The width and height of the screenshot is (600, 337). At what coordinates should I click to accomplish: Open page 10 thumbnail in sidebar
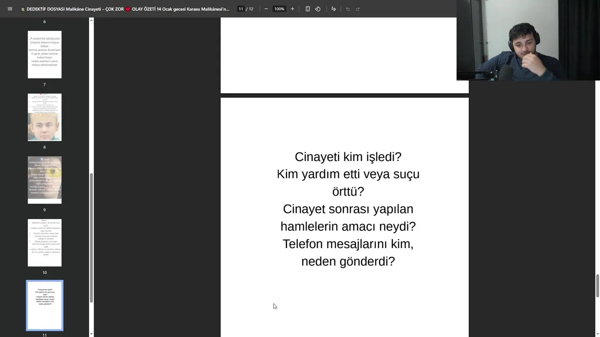click(x=45, y=243)
